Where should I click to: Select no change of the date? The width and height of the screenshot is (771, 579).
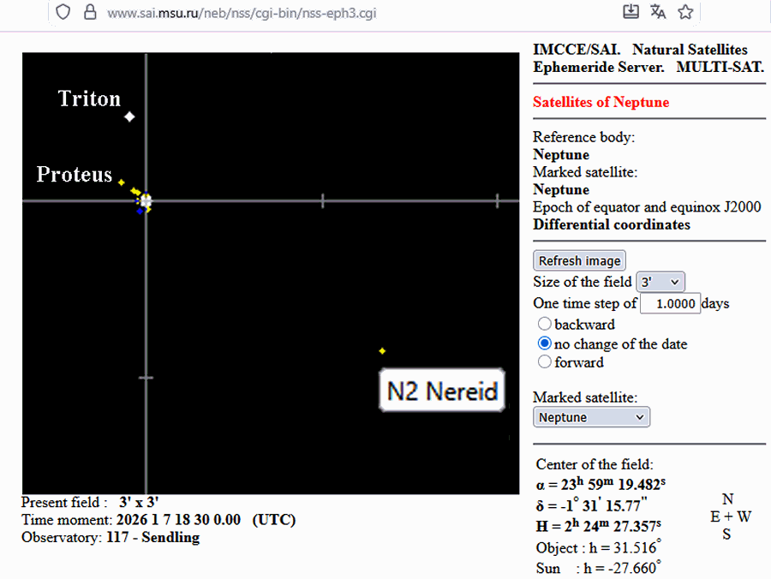click(544, 343)
